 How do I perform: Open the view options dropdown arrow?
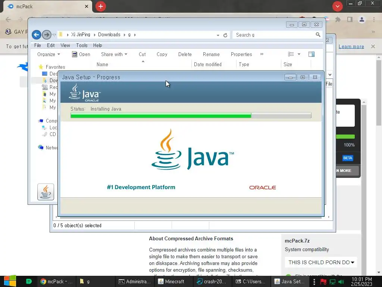click(x=299, y=54)
